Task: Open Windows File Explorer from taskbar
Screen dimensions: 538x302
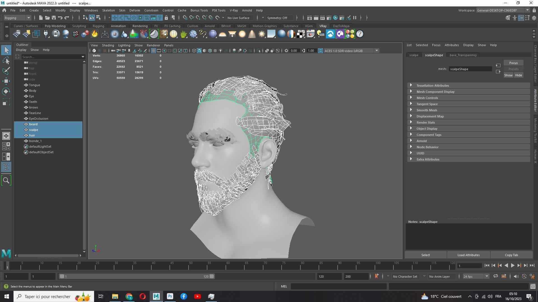Action: (x=115, y=296)
